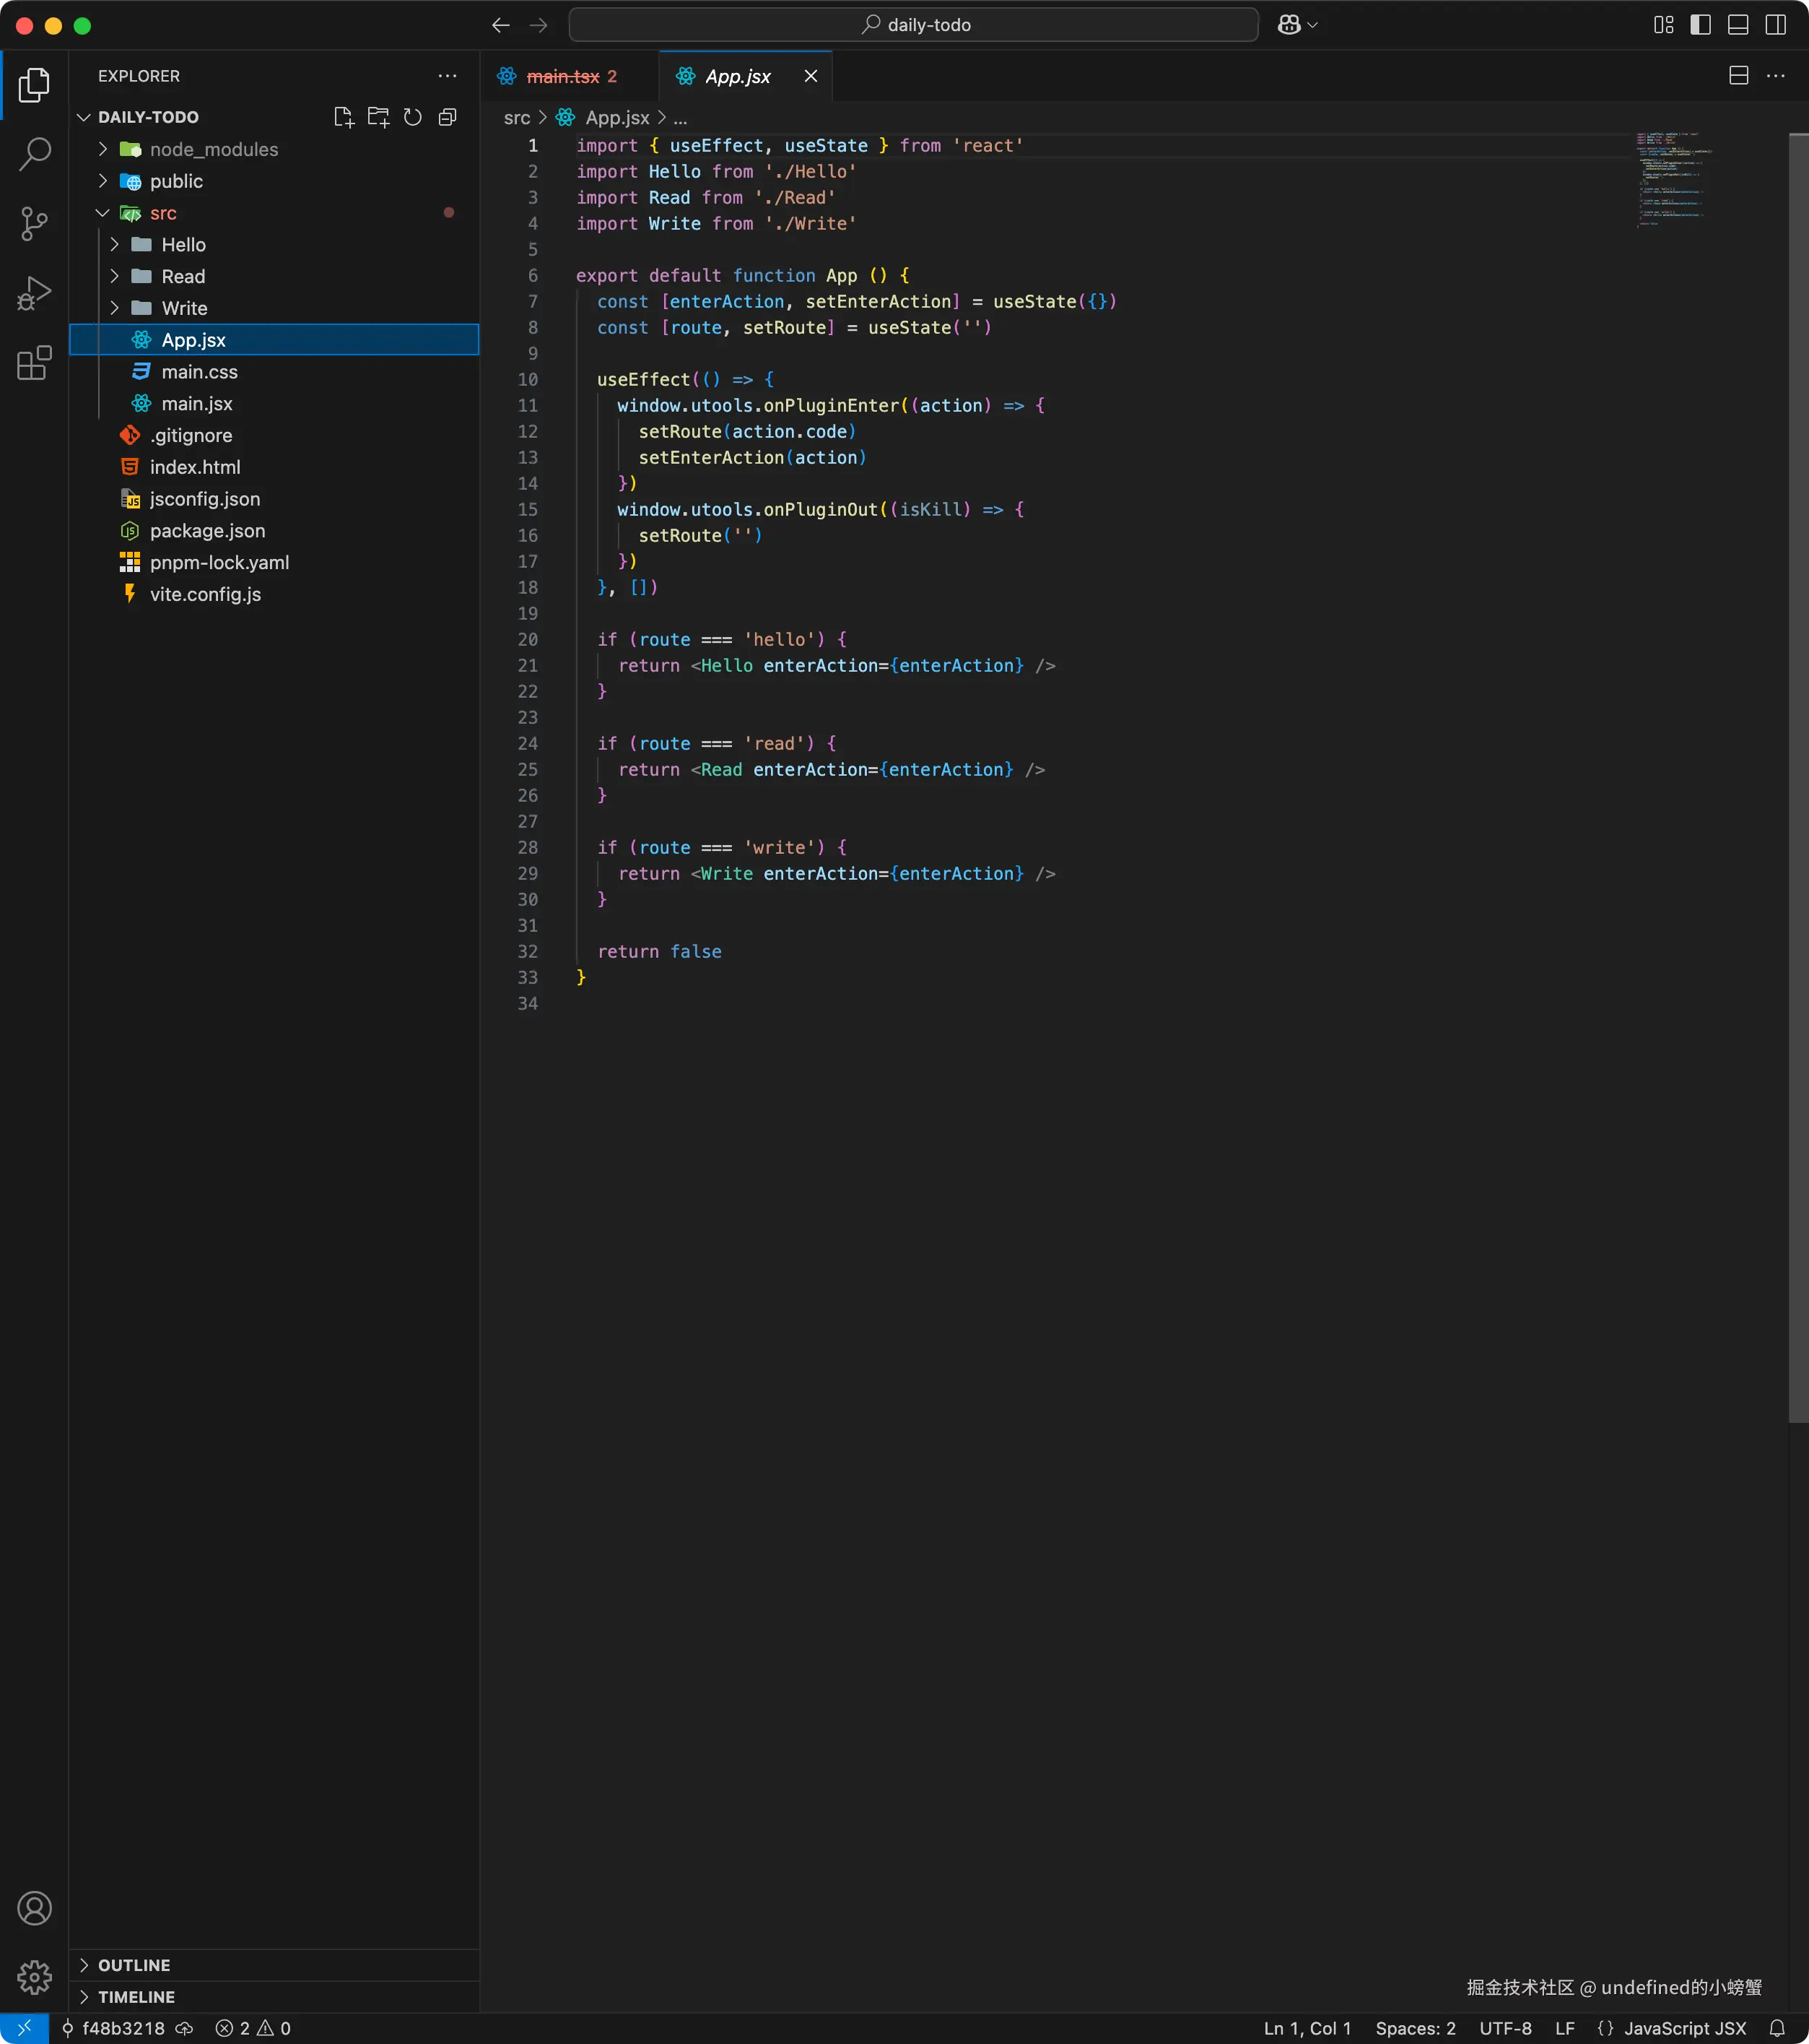Image resolution: width=1809 pixels, height=2044 pixels.
Task: Click the daily-todo command center search box
Action: click(913, 25)
